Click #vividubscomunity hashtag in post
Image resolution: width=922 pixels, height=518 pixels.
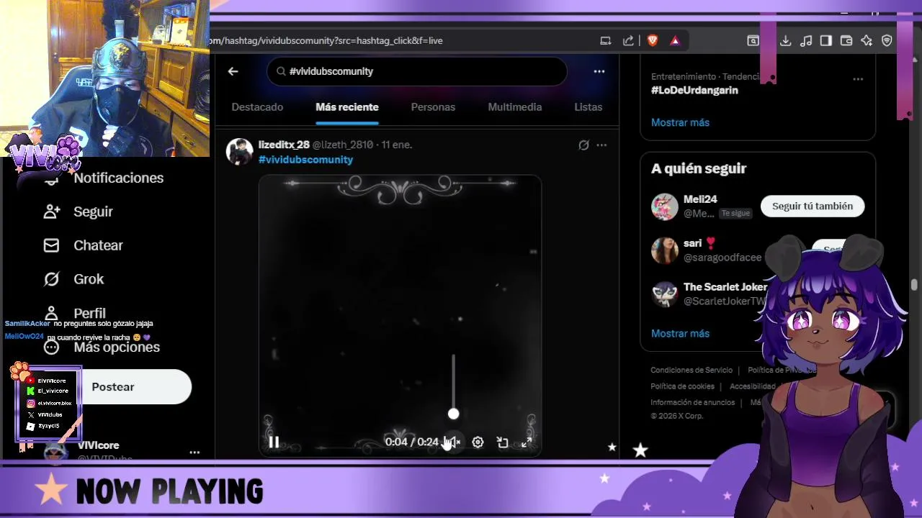click(305, 160)
